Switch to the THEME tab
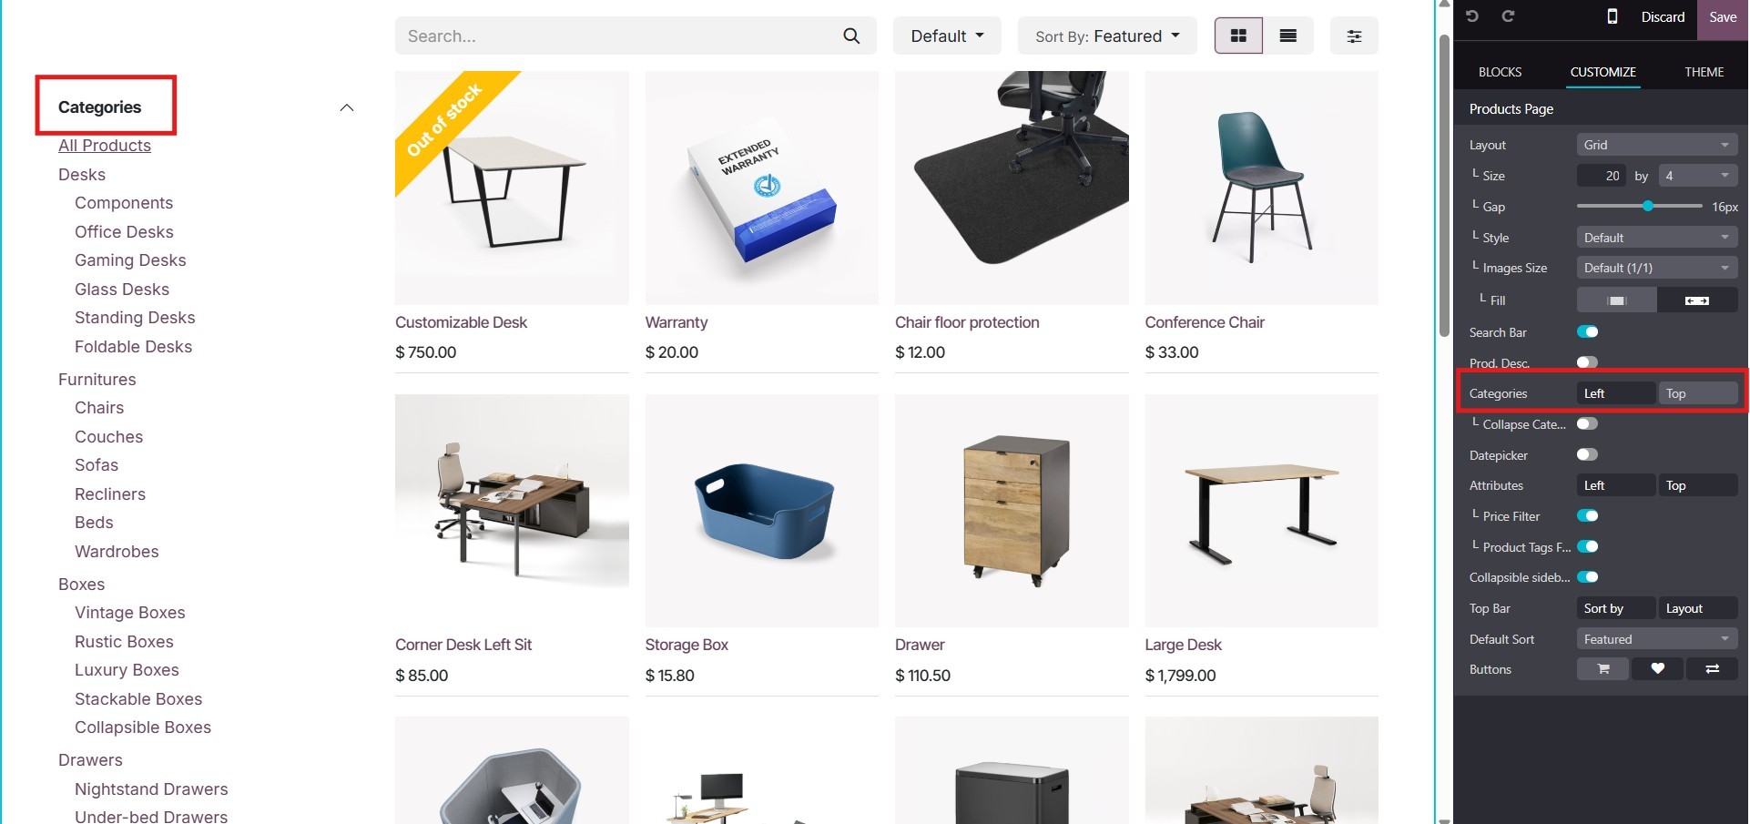1750x824 pixels. [x=1704, y=72]
